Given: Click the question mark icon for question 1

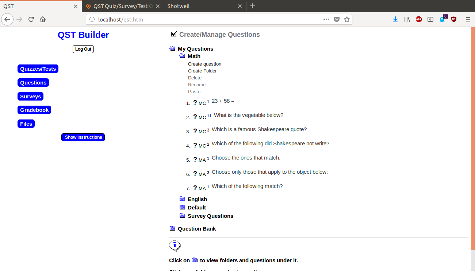Looking at the screenshot, I should tap(195, 103).
